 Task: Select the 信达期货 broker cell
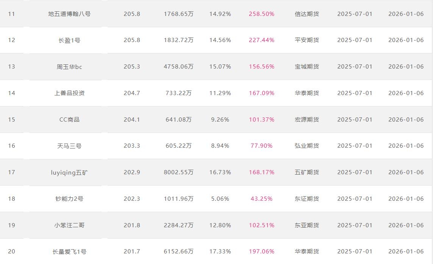pyautogui.click(x=307, y=14)
